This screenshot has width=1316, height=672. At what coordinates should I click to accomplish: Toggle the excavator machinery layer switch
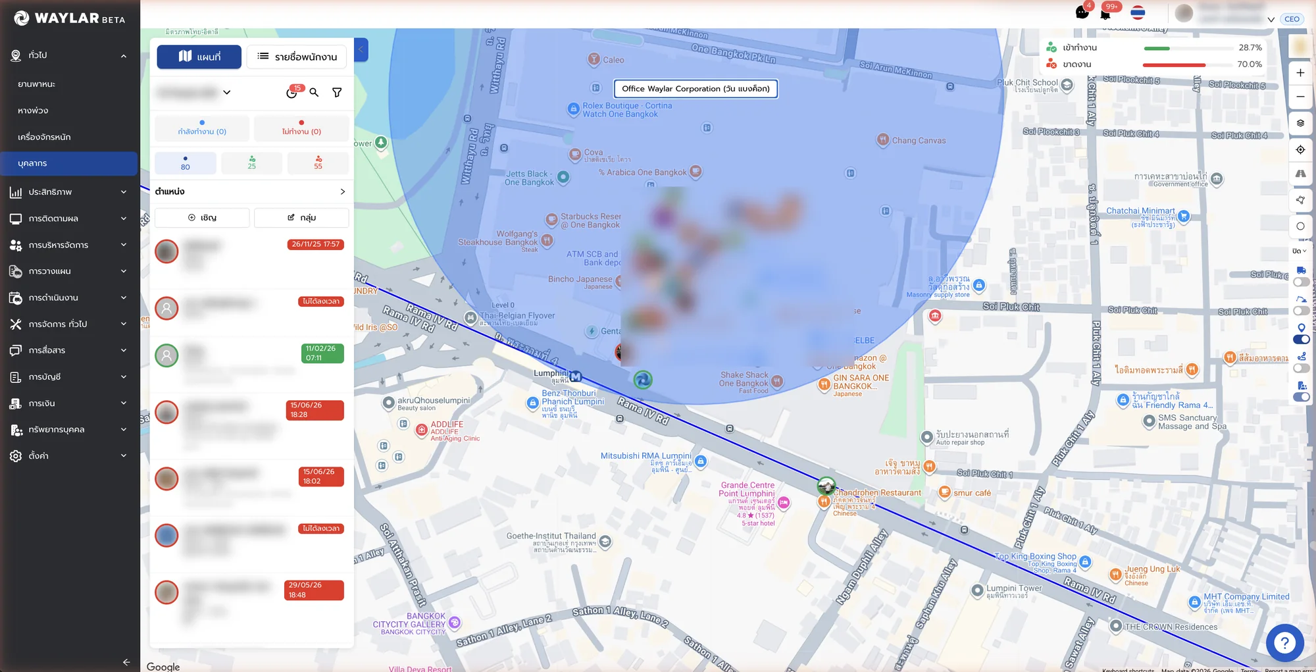tap(1301, 311)
